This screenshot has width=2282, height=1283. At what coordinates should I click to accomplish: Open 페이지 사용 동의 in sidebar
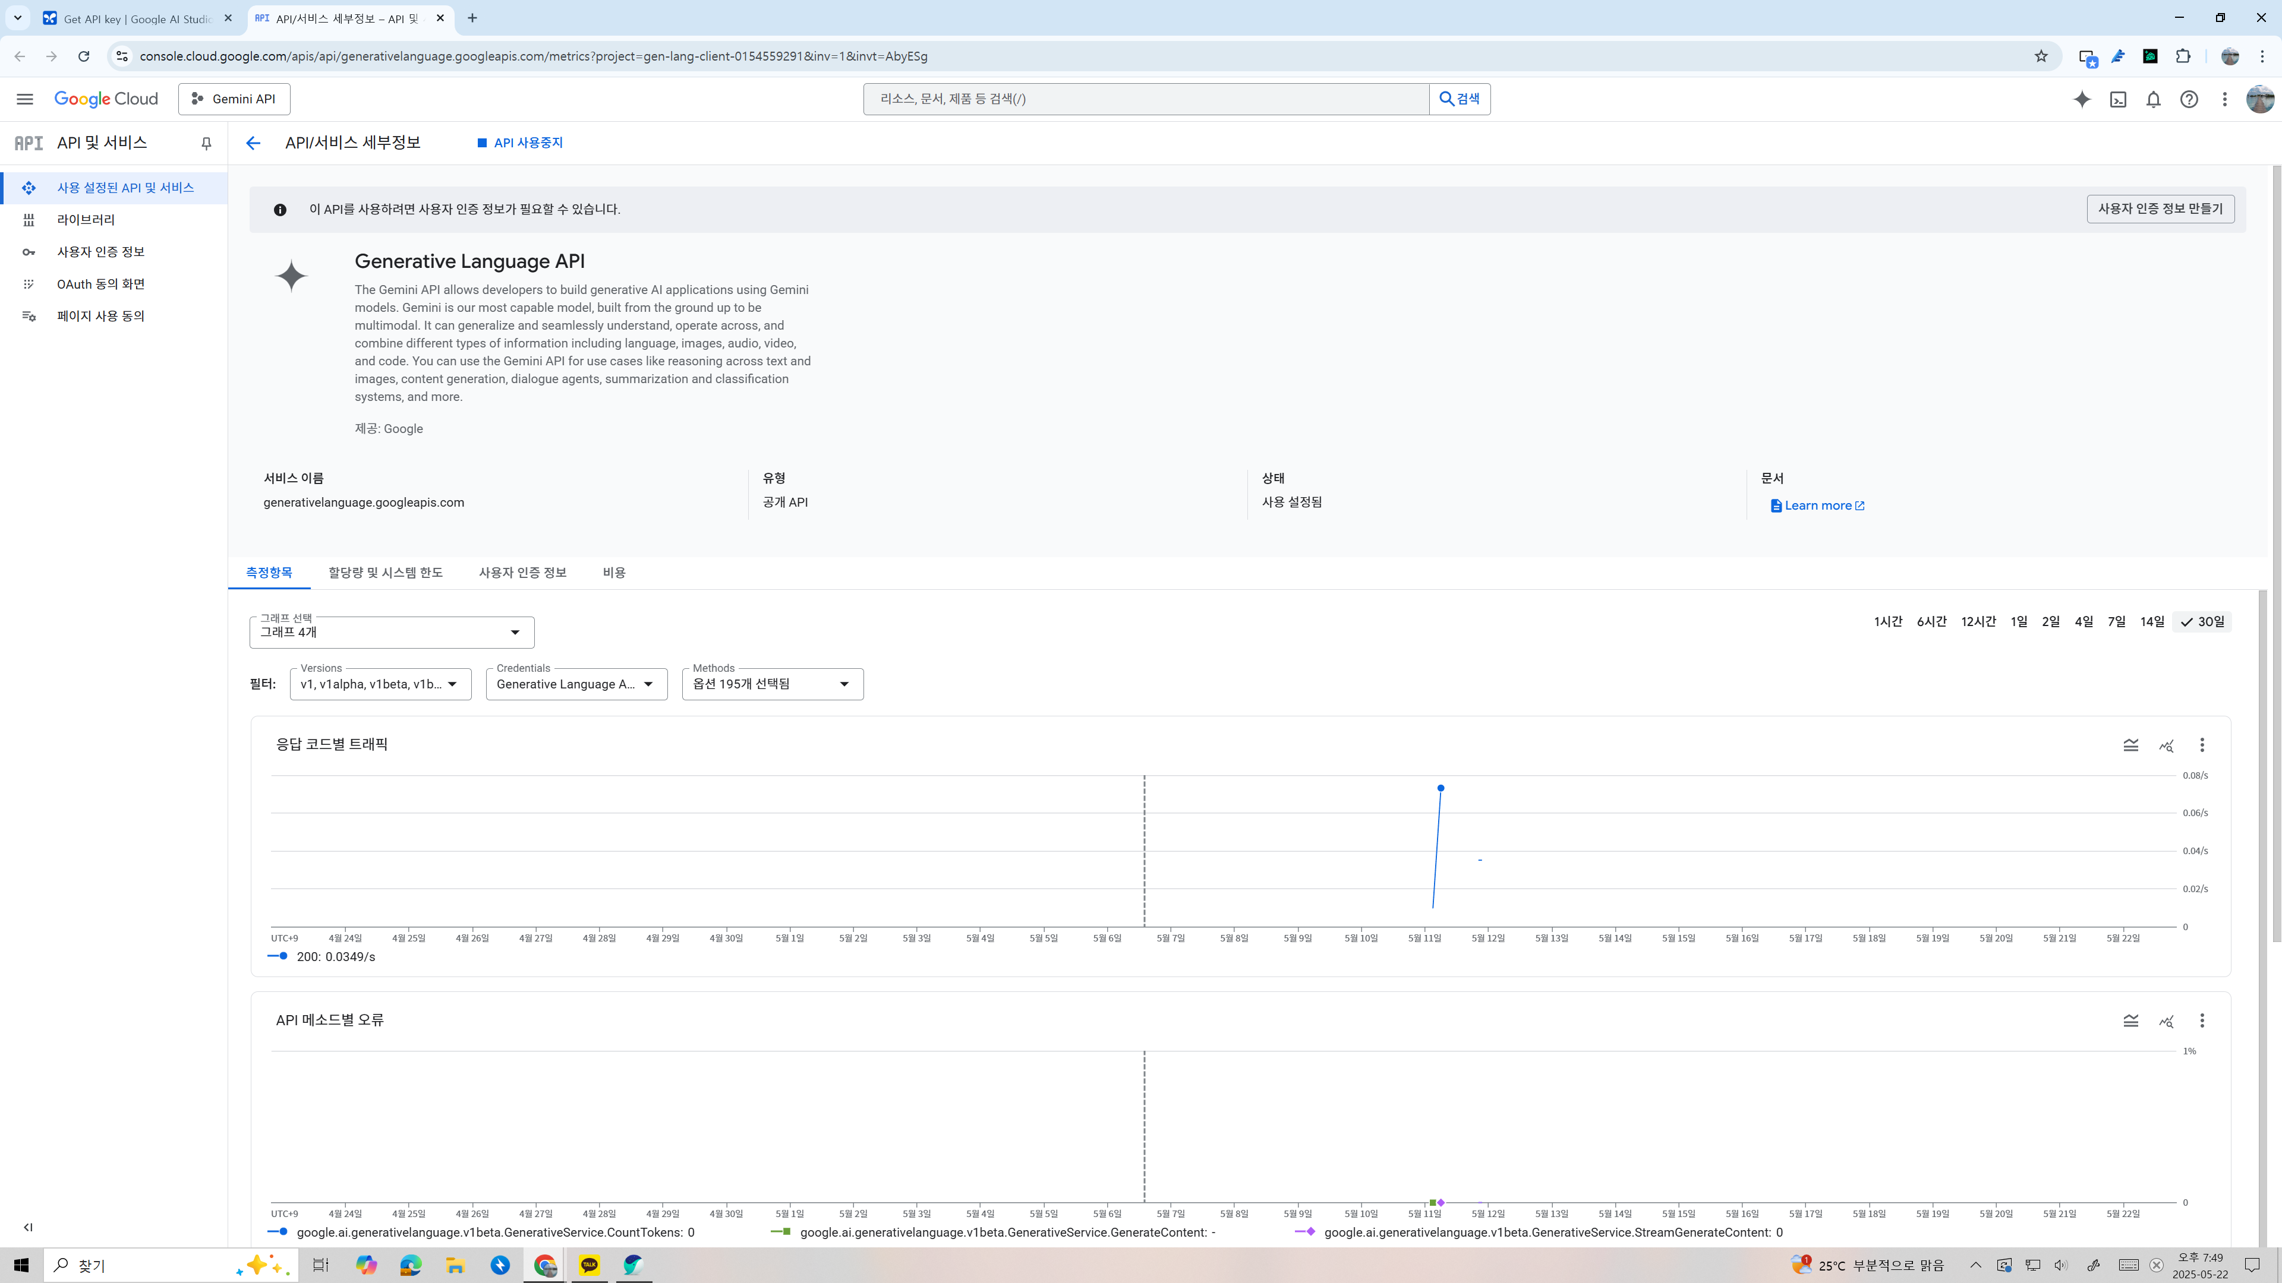point(114,316)
